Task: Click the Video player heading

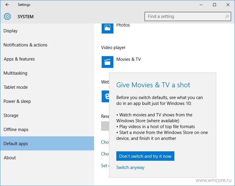Action: pos(113,48)
